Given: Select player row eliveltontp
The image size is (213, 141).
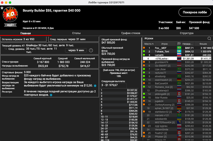Looking at the screenshot, I should 177,76.
